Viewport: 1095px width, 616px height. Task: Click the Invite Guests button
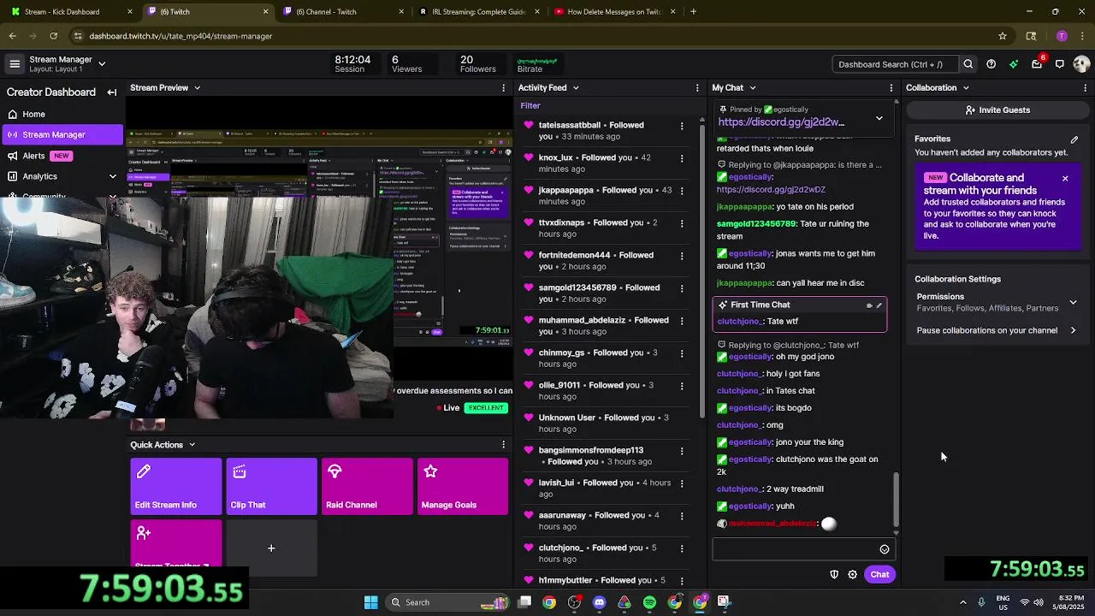tap(997, 110)
